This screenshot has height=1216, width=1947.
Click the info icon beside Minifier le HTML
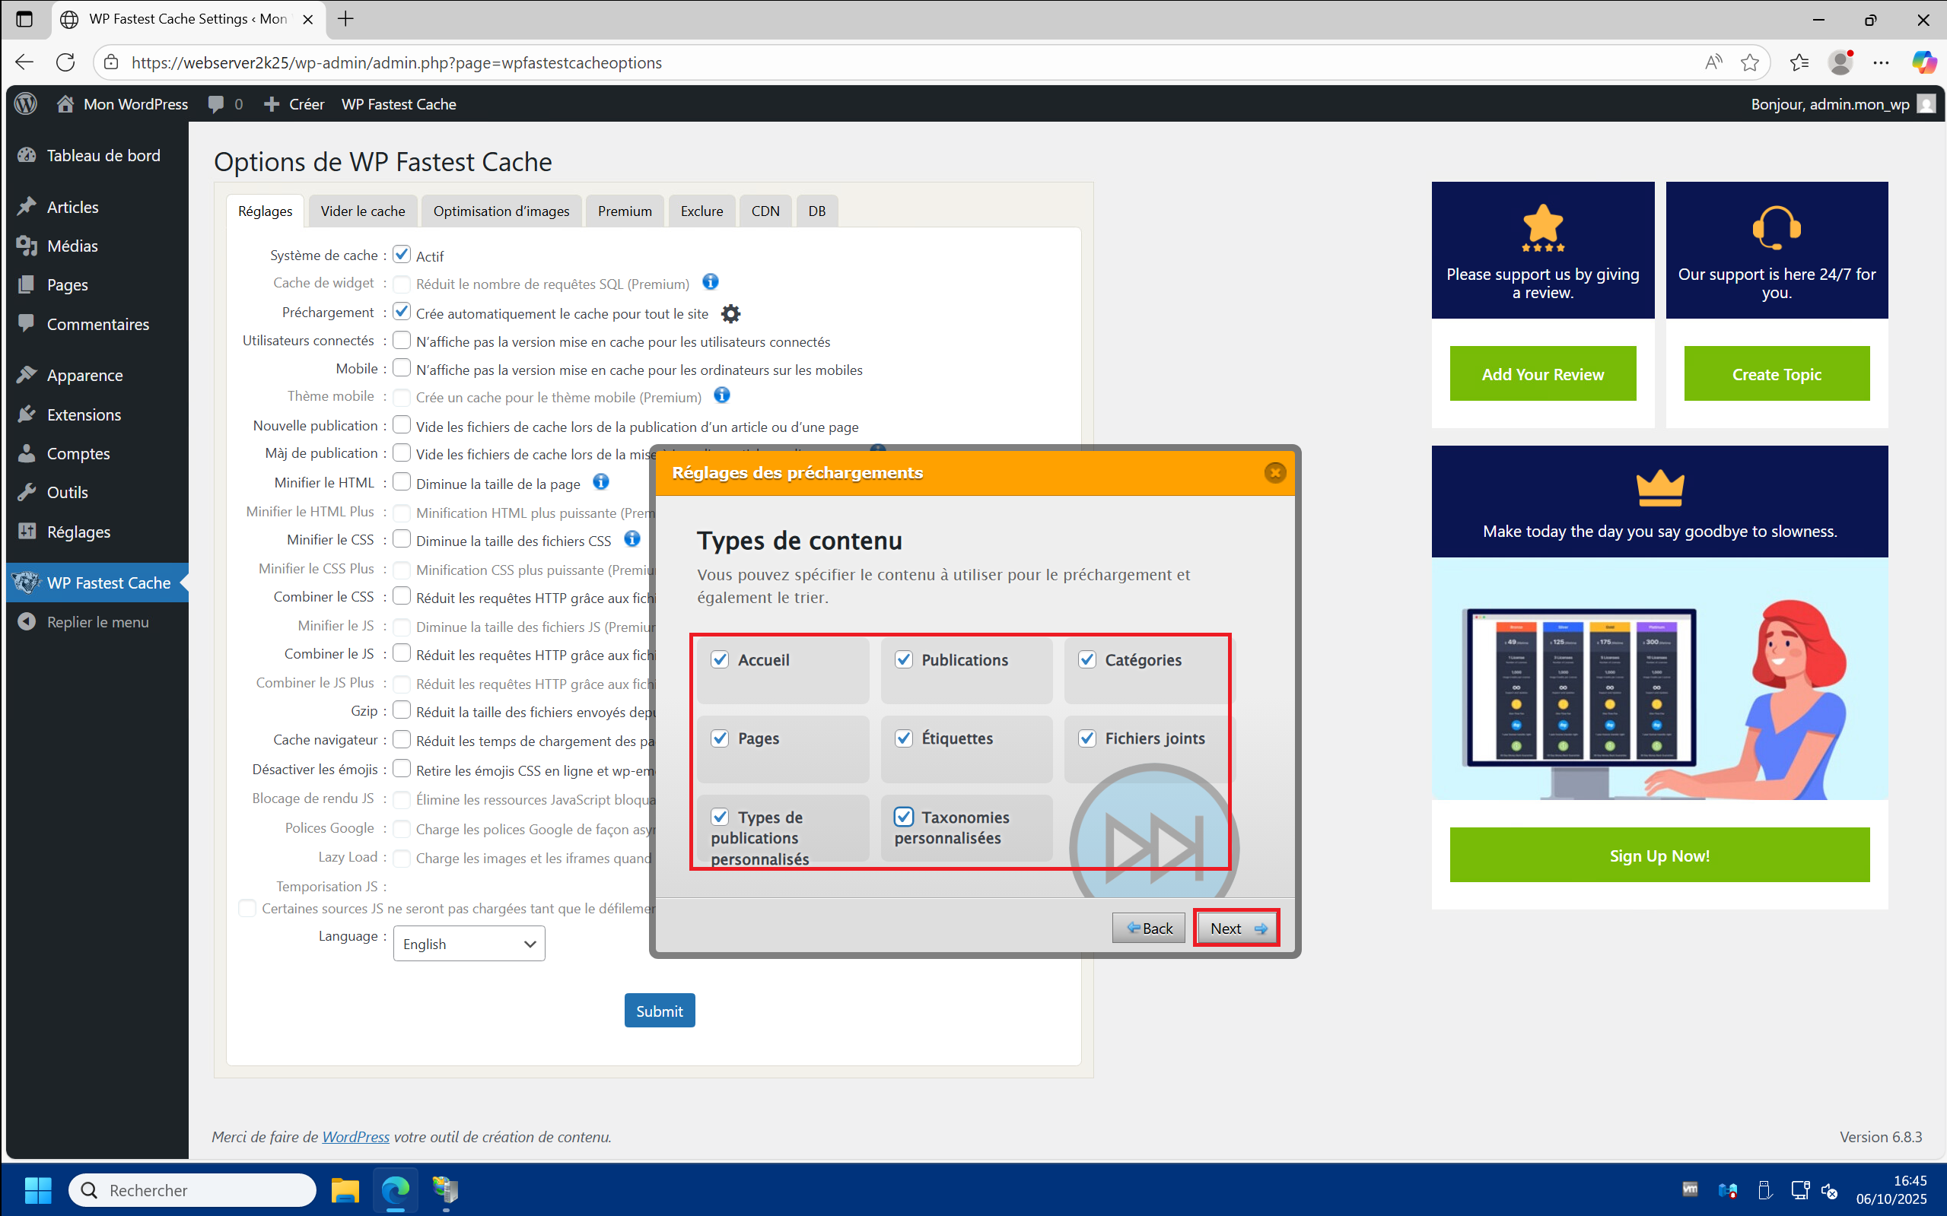[x=601, y=481]
